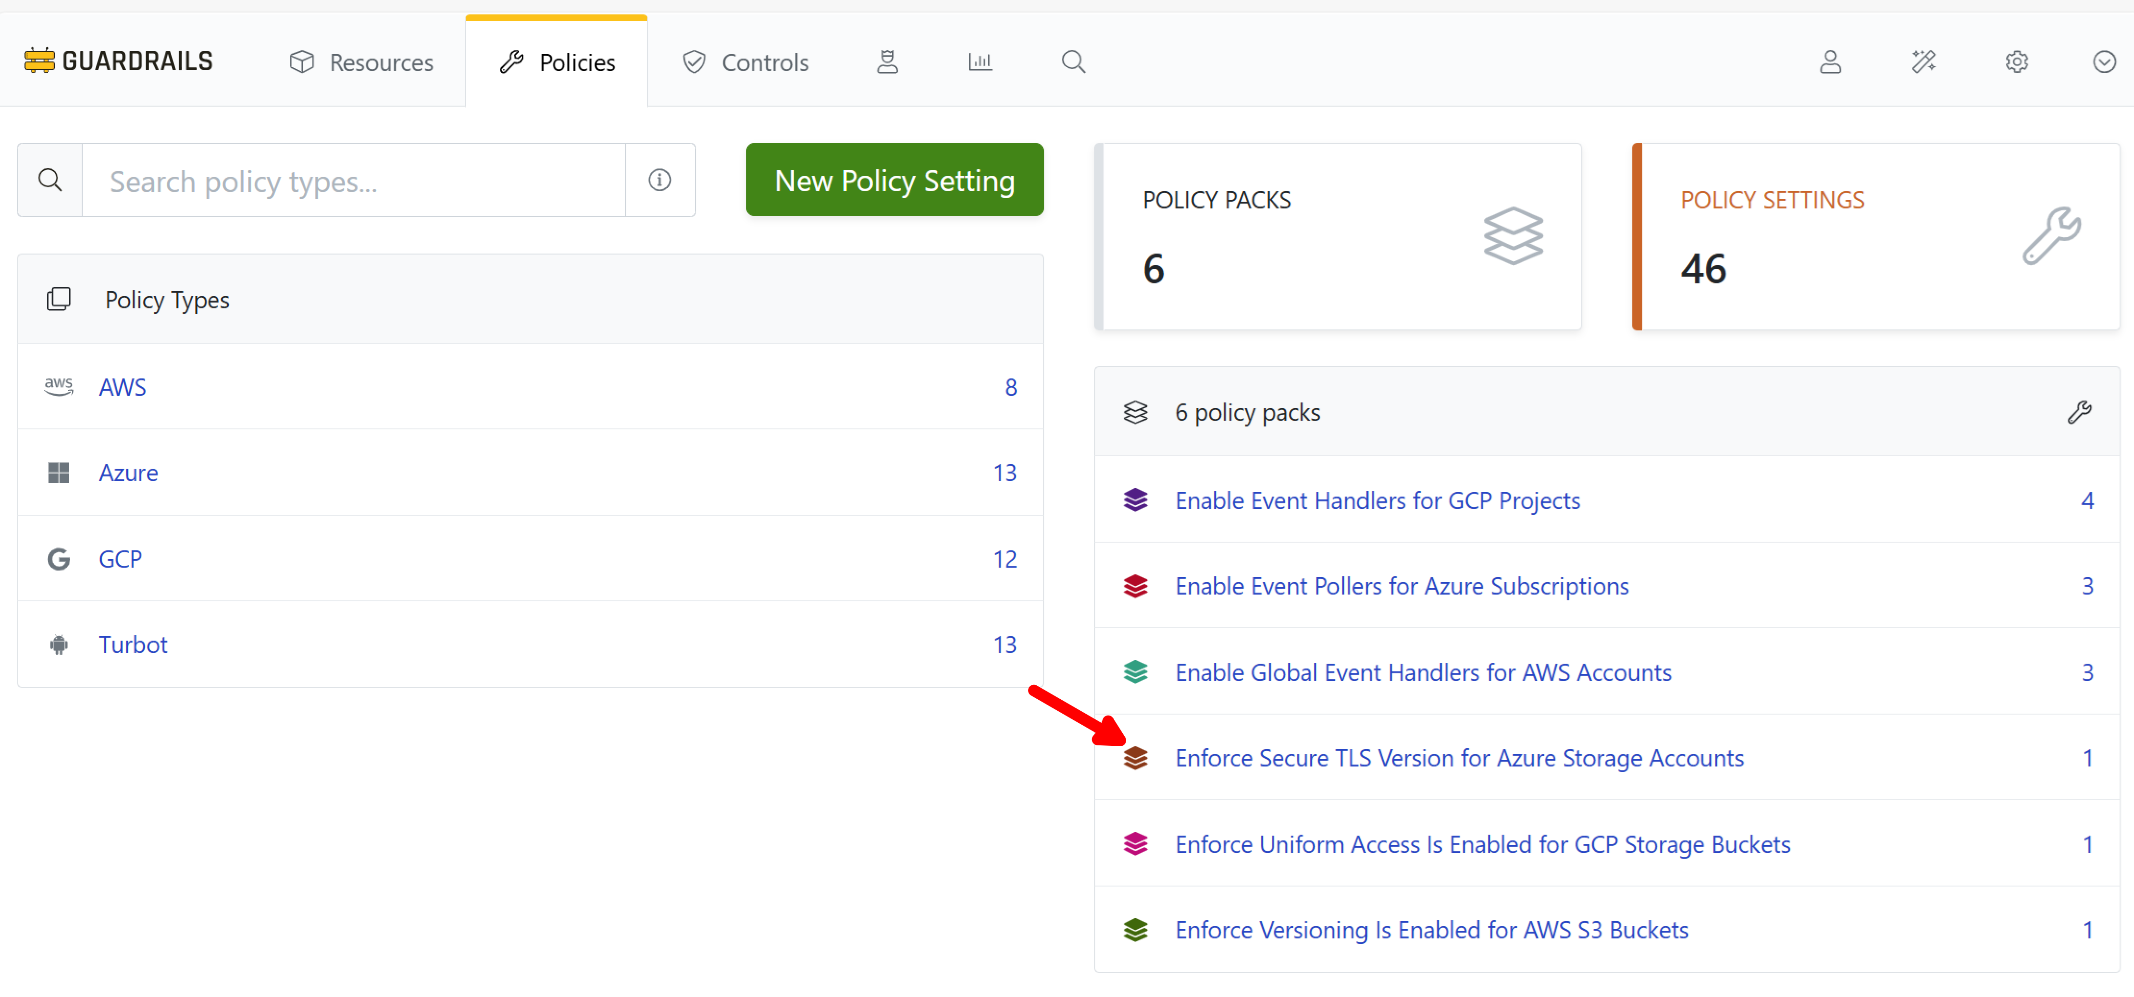Click the New Policy Setting button
Viewport: 2134px width, 997px height.
(894, 180)
